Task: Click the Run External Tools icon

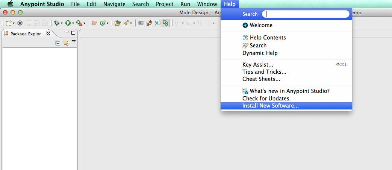Action: 79,23
